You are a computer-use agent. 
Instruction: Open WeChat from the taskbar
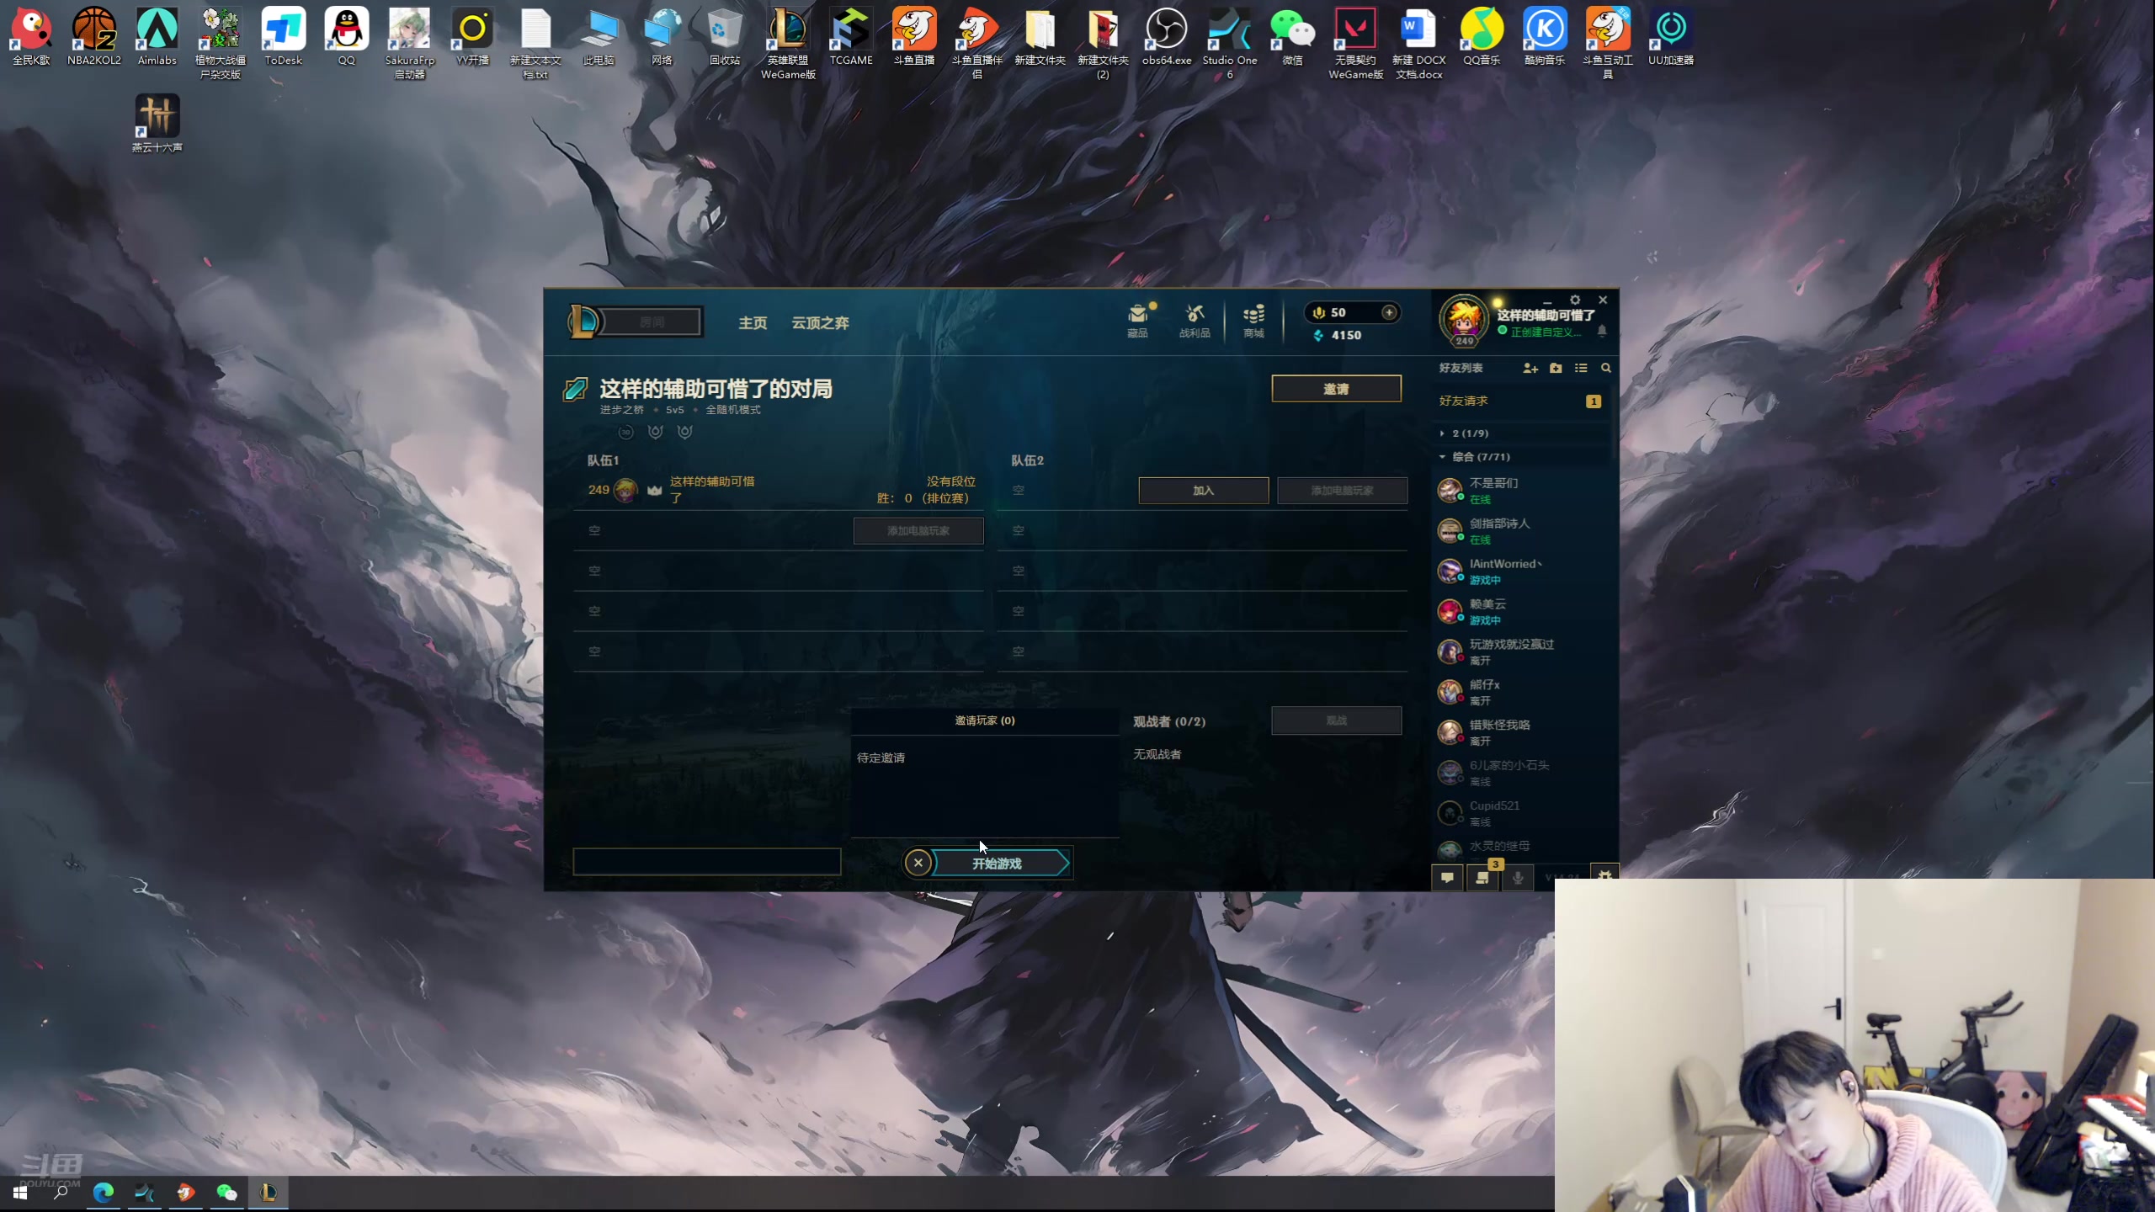[x=227, y=1193]
